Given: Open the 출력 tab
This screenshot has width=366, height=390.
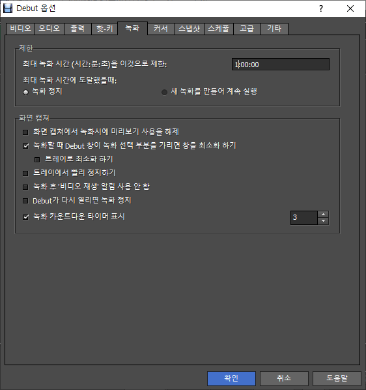Looking at the screenshot, I should [x=77, y=29].
